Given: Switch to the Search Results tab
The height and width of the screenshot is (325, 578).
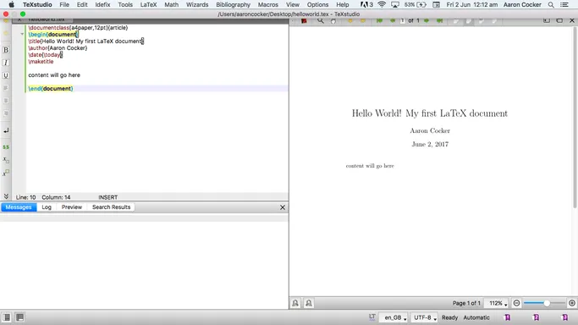Looking at the screenshot, I should [x=112, y=207].
